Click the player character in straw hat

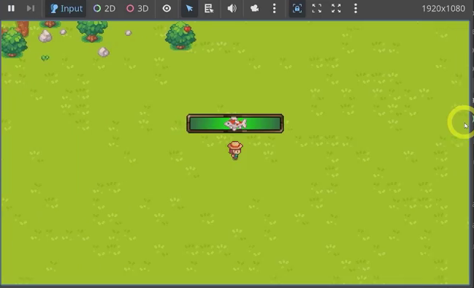coord(235,151)
